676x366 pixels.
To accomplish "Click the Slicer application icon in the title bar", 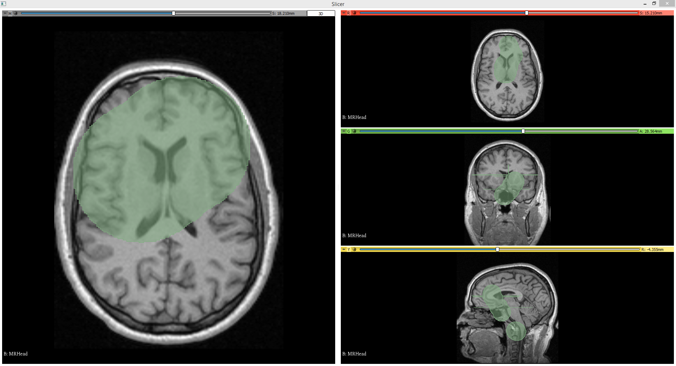I will point(4,4).
